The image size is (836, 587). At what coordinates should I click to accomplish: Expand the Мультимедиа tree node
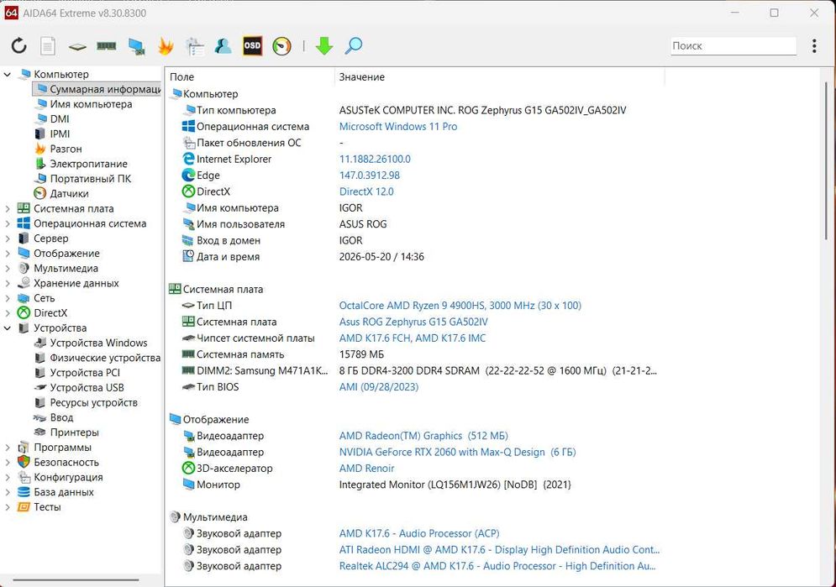(8, 269)
